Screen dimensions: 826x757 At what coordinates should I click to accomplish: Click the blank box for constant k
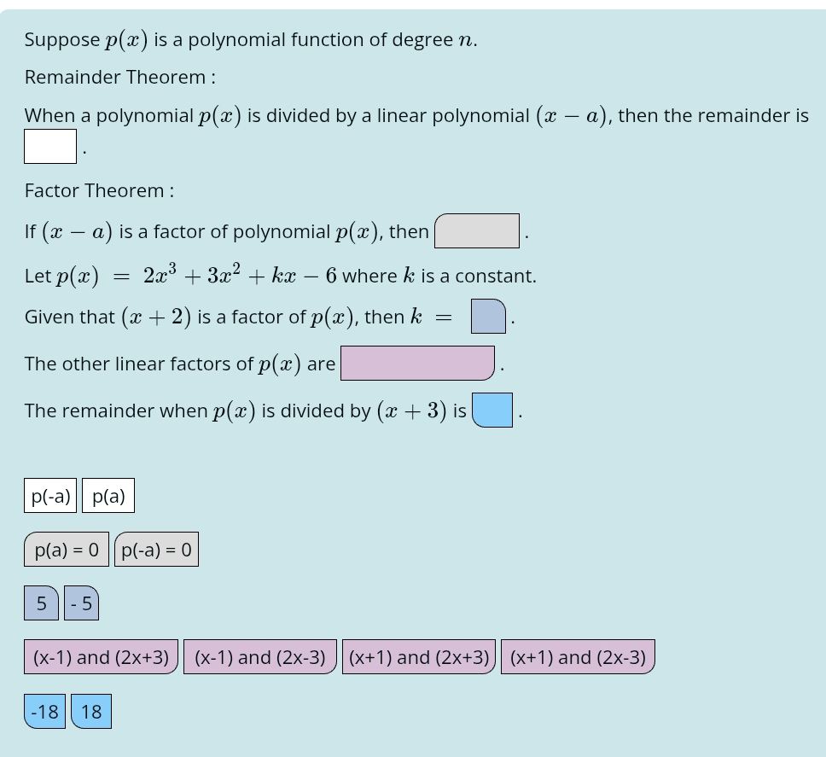click(x=486, y=317)
